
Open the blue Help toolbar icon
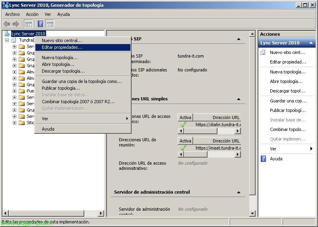coord(41,24)
